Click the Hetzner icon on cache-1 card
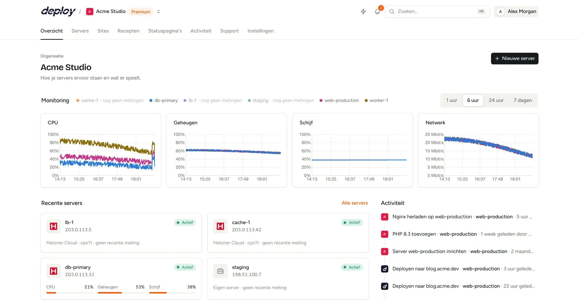 click(220, 226)
